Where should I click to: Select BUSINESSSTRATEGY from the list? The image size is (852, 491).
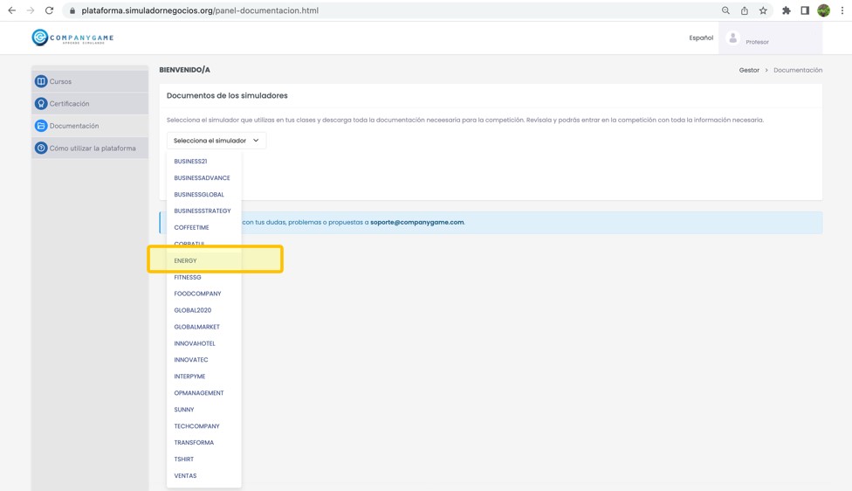point(203,211)
